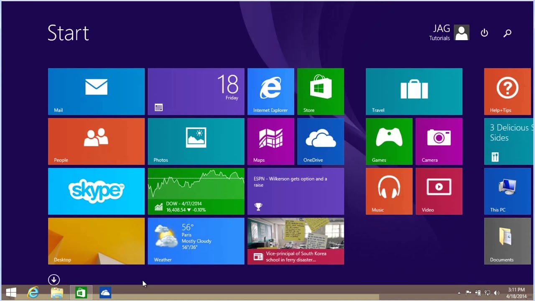Open the Games tile
This screenshot has width=535, height=301.
[x=389, y=141]
